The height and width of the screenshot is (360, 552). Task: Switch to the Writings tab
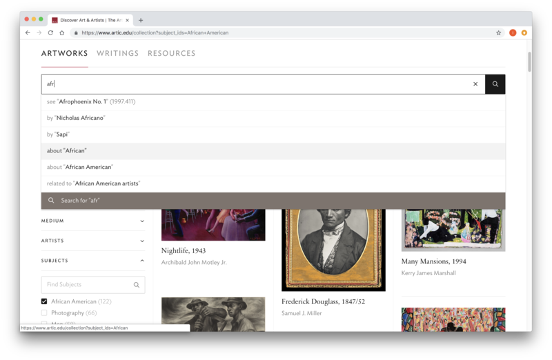(x=117, y=53)
